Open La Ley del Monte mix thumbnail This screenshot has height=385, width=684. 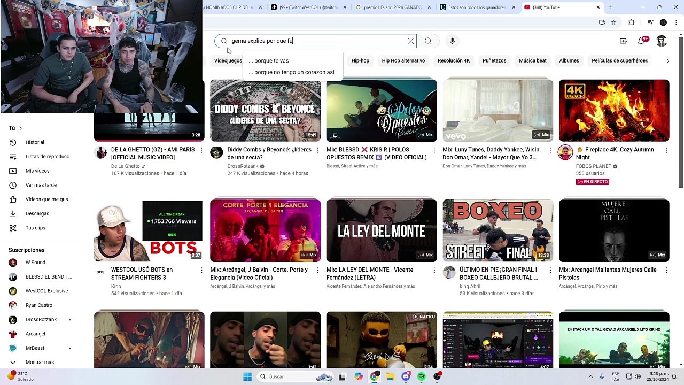[382, 230]
